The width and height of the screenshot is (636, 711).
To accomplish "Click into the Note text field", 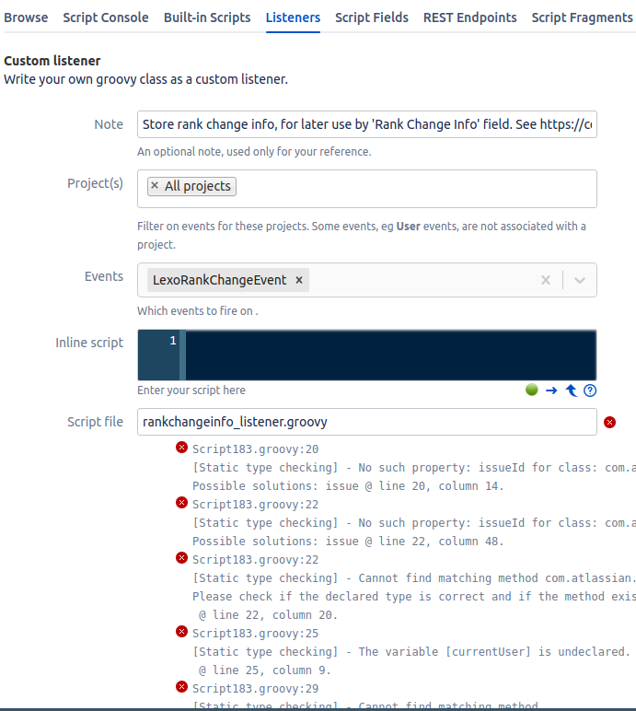I will click(366, 124).
